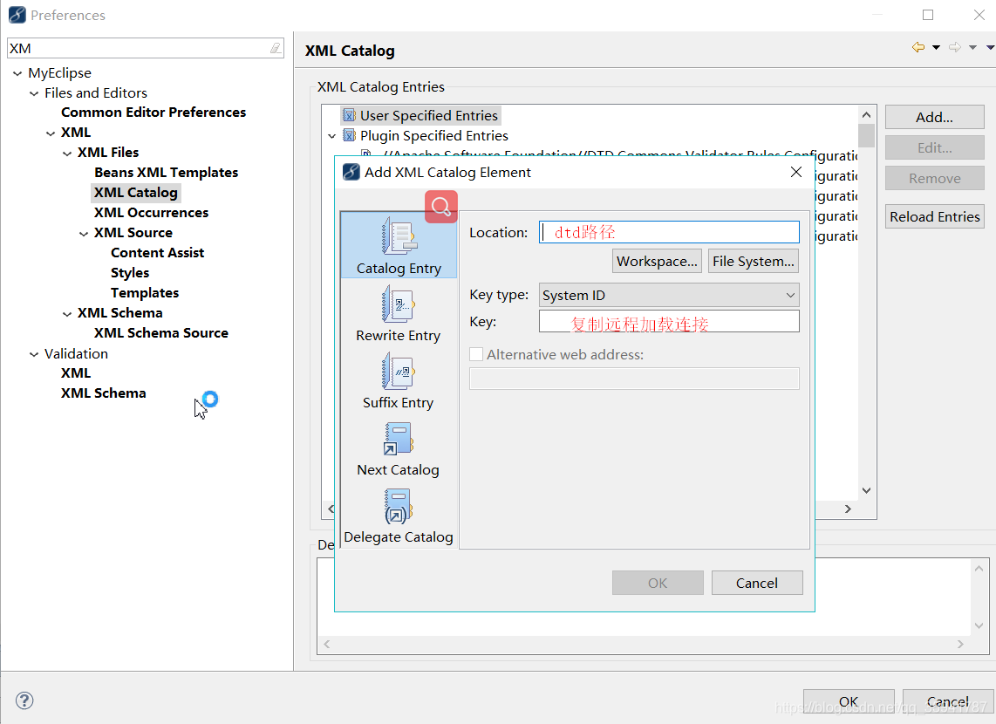Open Styles preference page
The width and height of the screenshot is (996, 724).
(130, 273)
